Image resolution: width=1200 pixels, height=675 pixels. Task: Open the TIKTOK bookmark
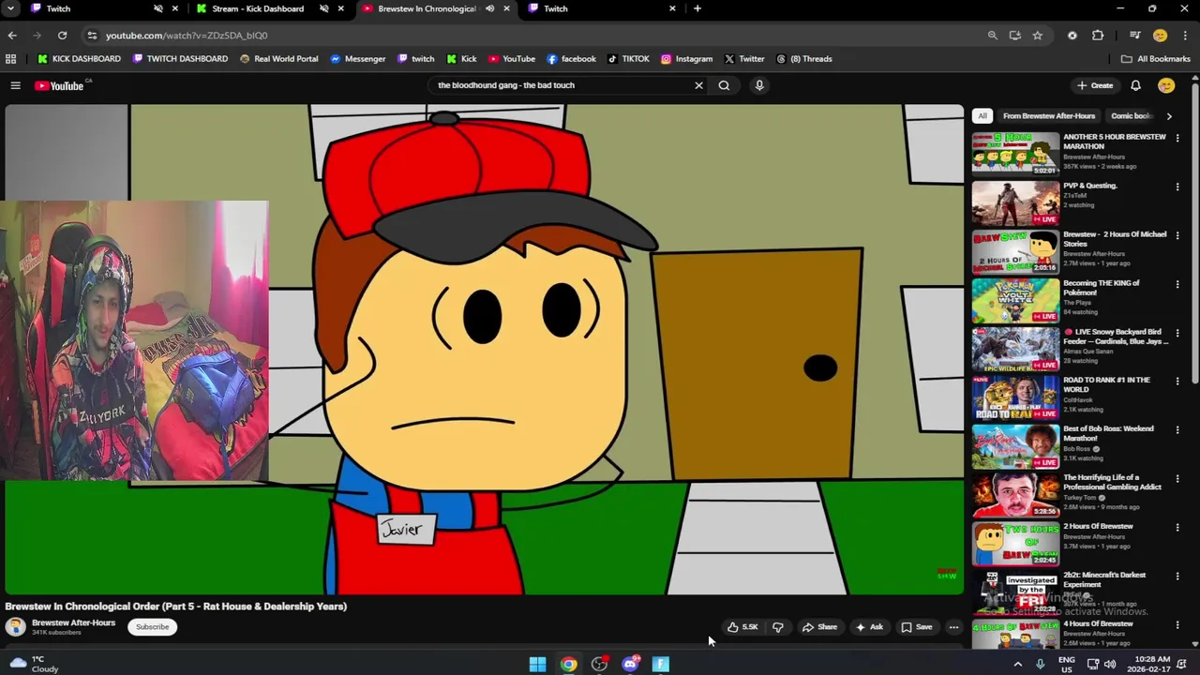click(628, 59)
